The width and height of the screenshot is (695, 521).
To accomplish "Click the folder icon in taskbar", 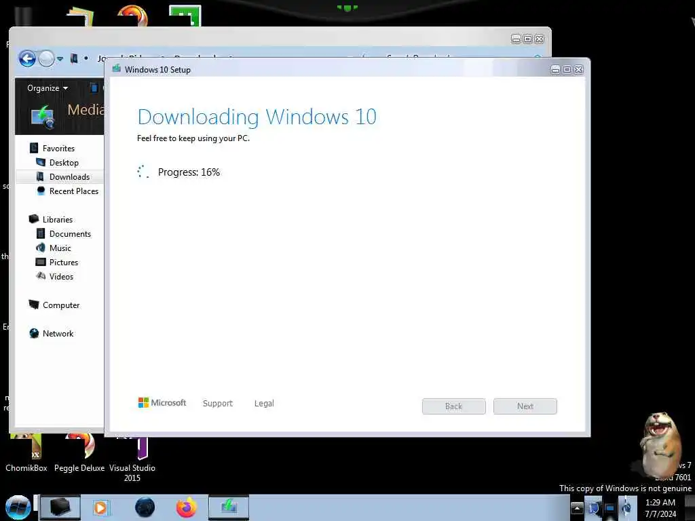I will tap(60, 507).
